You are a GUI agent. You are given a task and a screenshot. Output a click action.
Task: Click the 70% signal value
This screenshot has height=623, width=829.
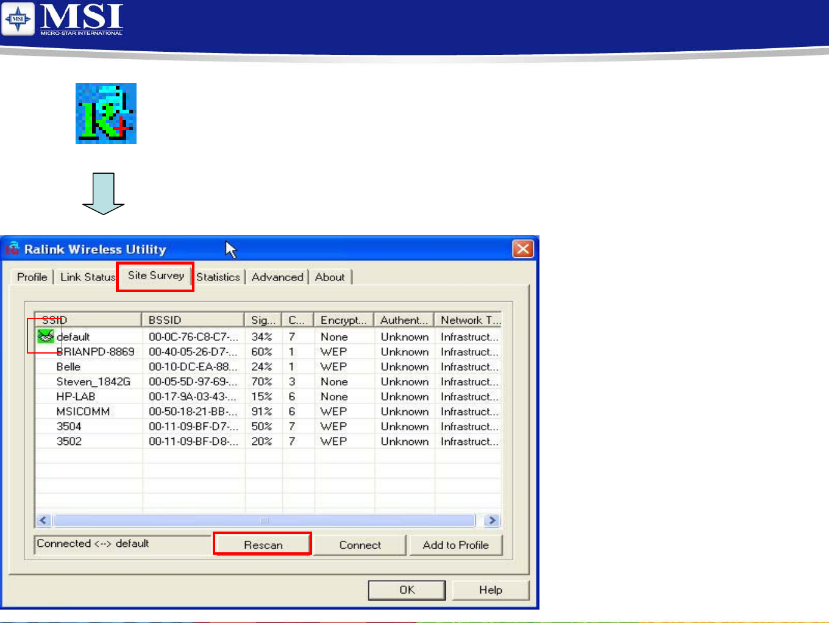(262, 382)
